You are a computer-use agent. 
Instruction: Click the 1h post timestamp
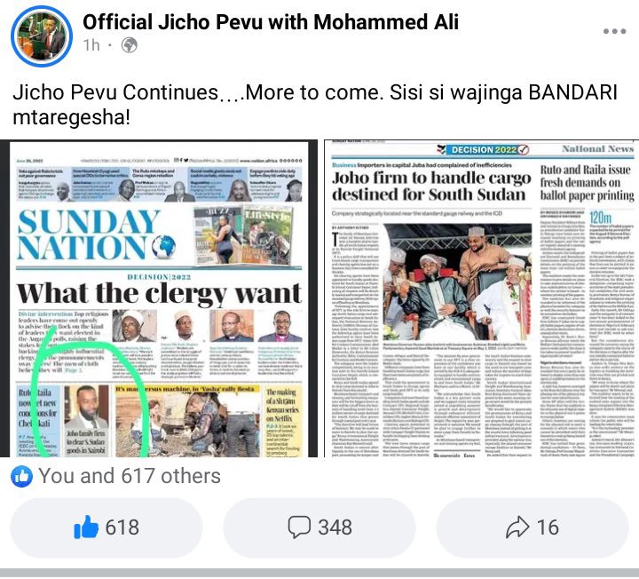tap(91, 45)
